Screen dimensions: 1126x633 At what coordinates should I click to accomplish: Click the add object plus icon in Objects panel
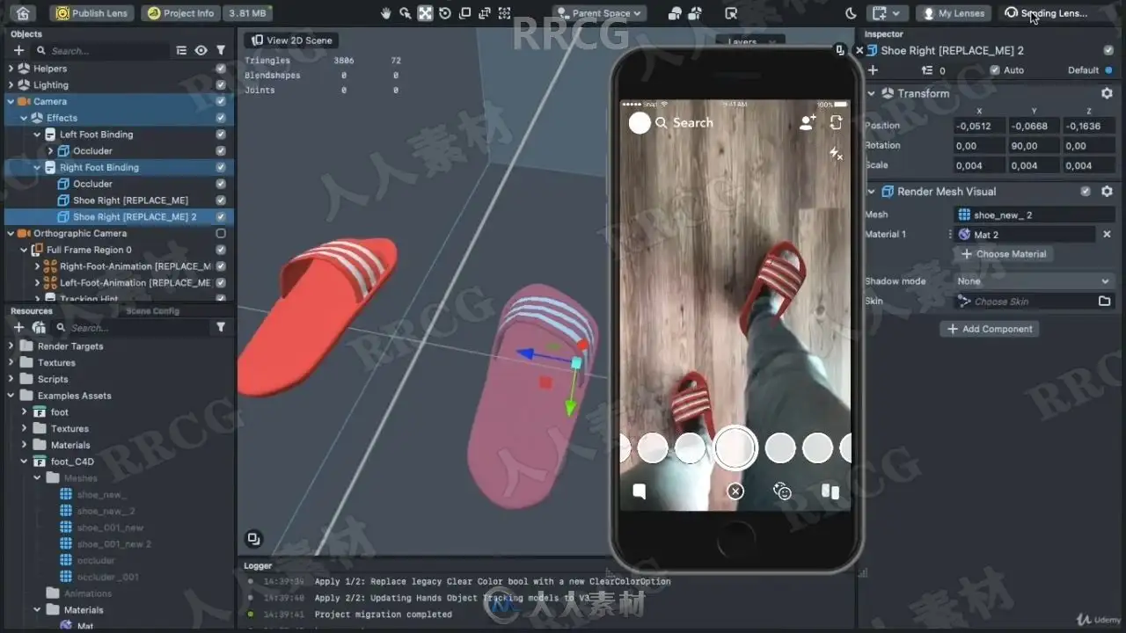(x=18, y=51)
